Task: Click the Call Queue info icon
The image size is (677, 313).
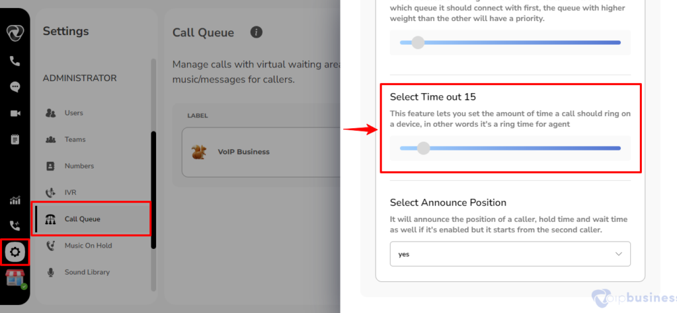Action: [257, 32]
